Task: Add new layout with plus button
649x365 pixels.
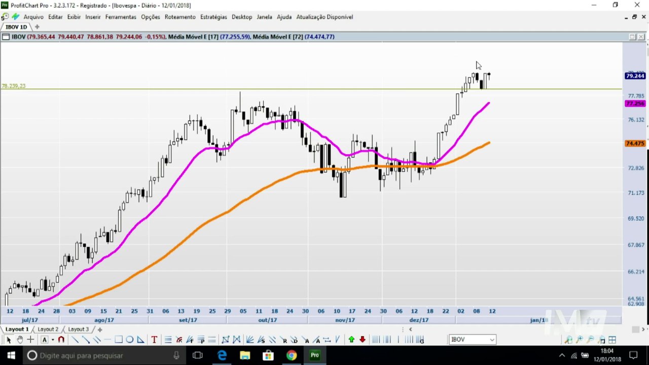Action: pos(100,330)
